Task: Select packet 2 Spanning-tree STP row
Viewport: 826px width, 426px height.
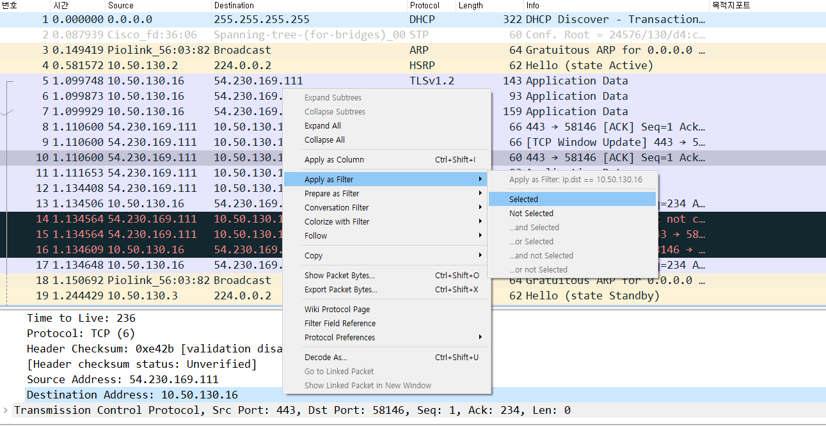Action: tap(413, 35)
